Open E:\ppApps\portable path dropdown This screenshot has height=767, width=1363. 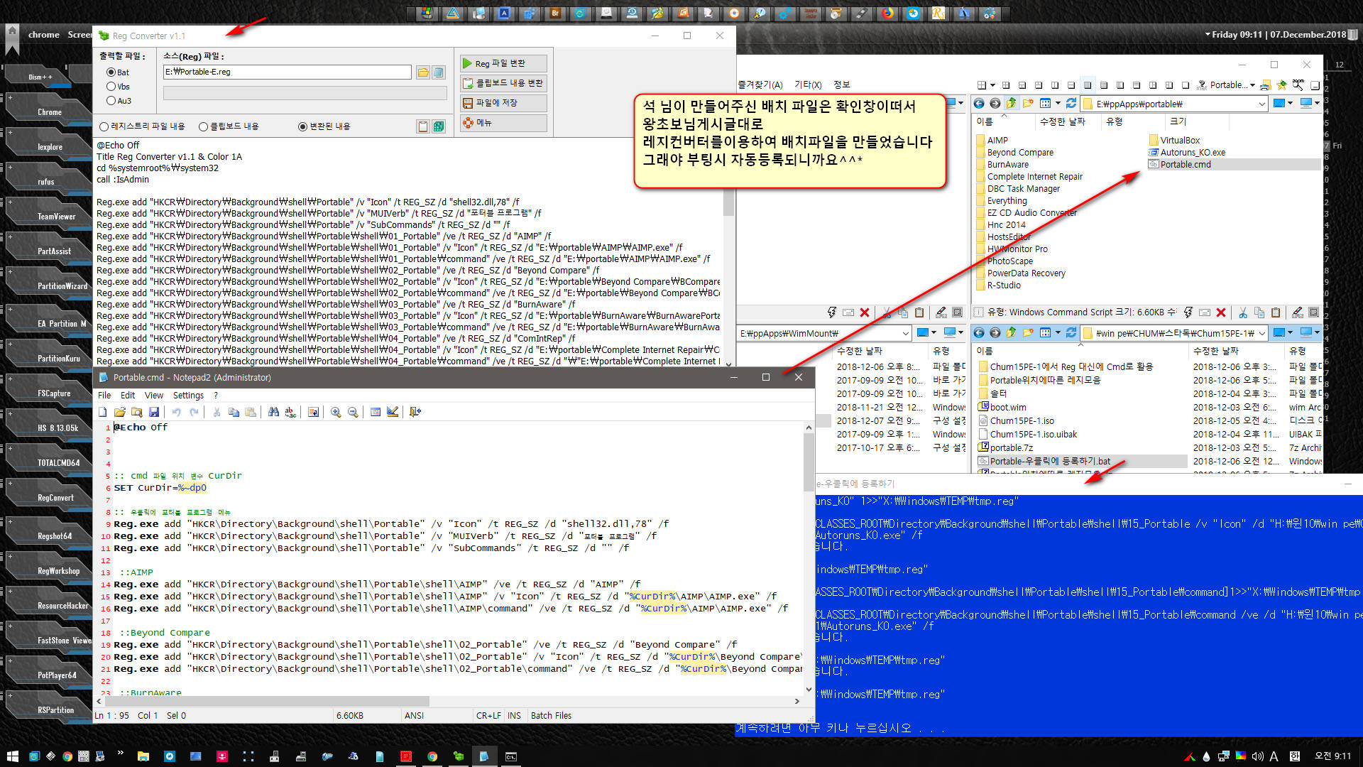coord(1261,104)
